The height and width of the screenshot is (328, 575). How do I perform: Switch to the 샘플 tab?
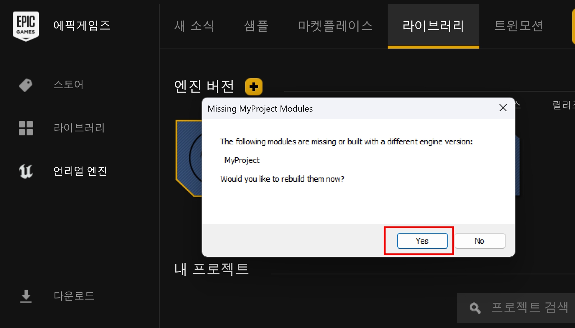(256, 26)
